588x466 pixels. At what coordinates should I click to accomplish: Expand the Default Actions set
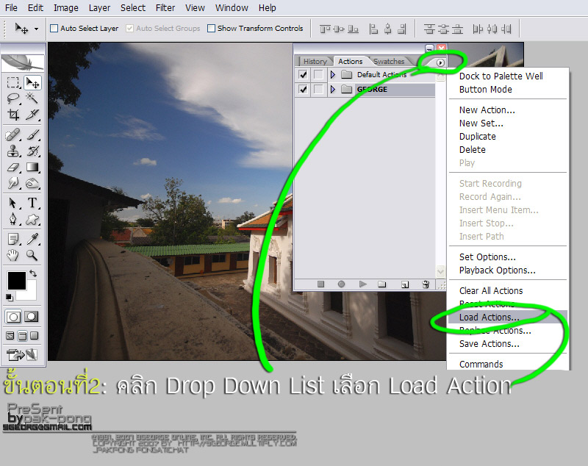(333, 75)
